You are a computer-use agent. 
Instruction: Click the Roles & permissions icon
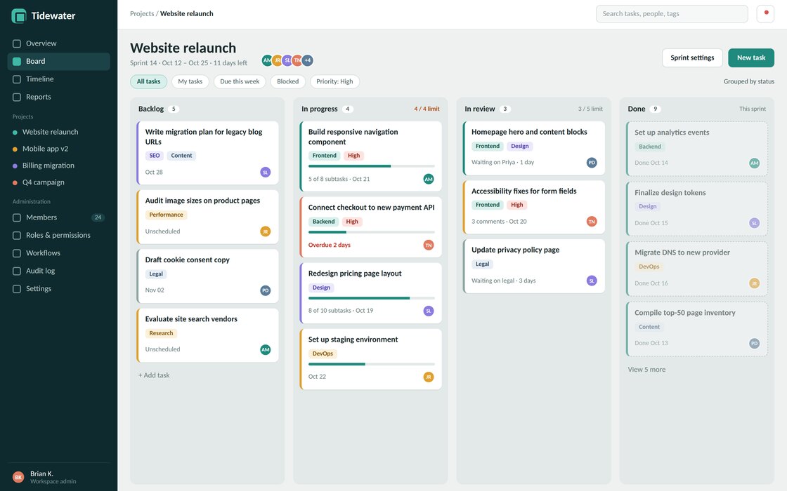[17, 236]
